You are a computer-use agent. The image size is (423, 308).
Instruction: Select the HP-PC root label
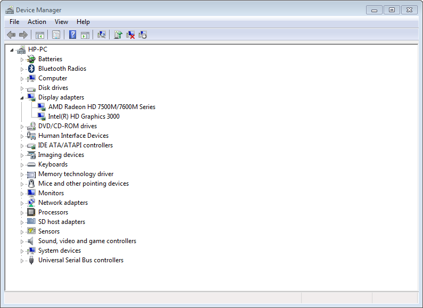pyautogui.click(x=37, y=49)
